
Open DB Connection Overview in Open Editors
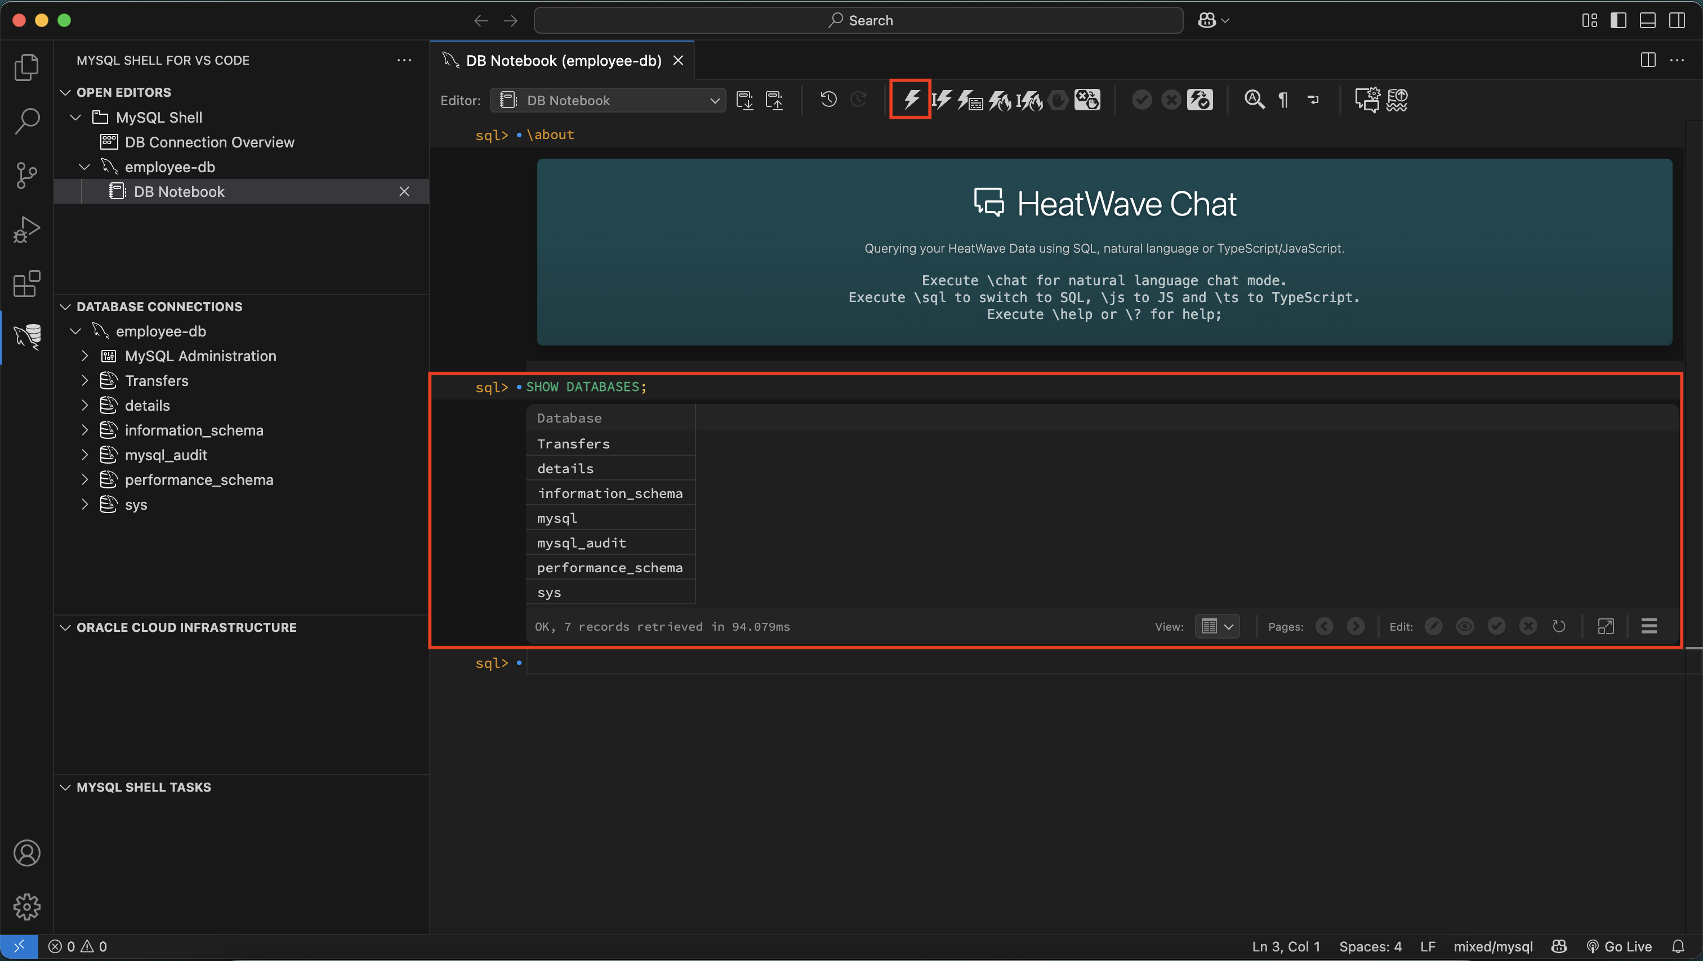coord(209,142)
